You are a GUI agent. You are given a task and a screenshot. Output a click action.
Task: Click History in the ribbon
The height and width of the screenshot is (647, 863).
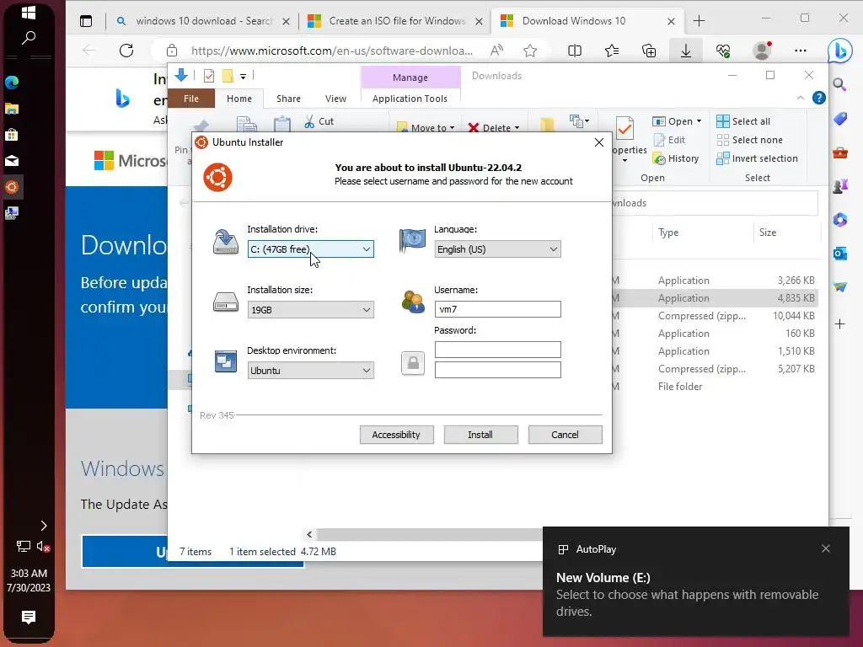tap(676, 158)
